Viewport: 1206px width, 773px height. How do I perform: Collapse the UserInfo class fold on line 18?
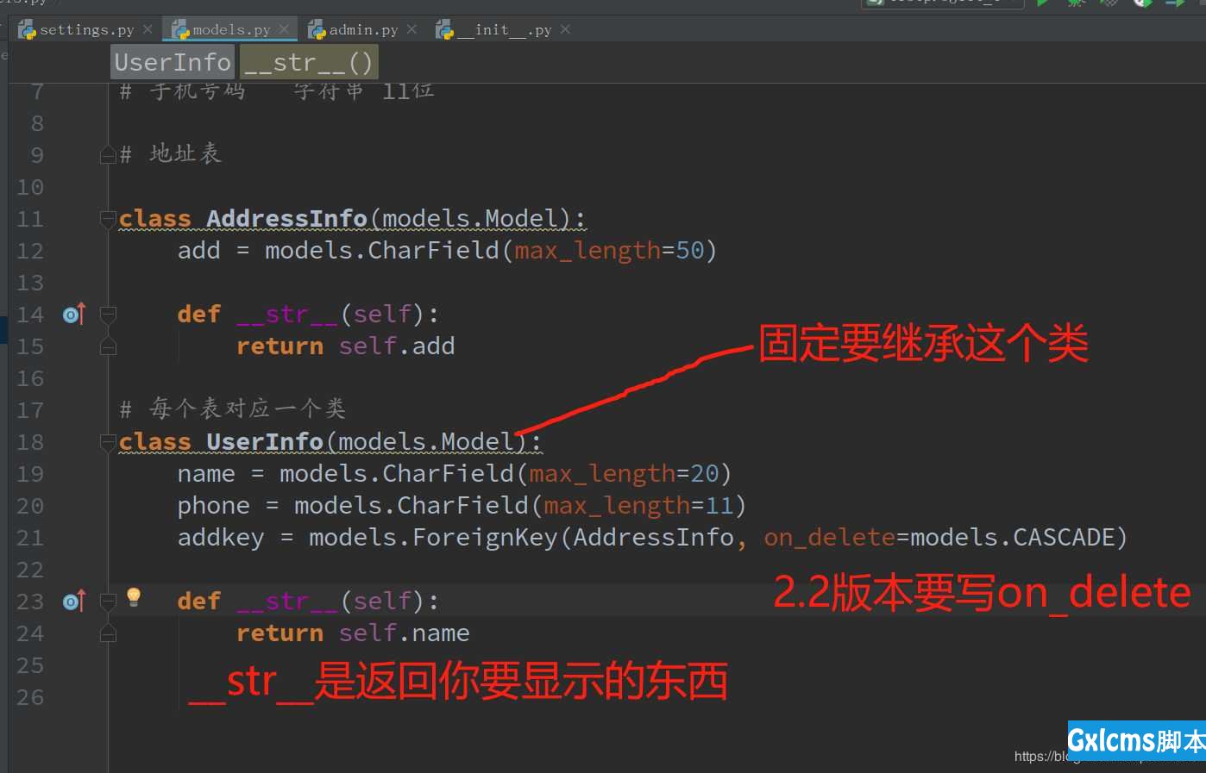[x=108, y=442]
